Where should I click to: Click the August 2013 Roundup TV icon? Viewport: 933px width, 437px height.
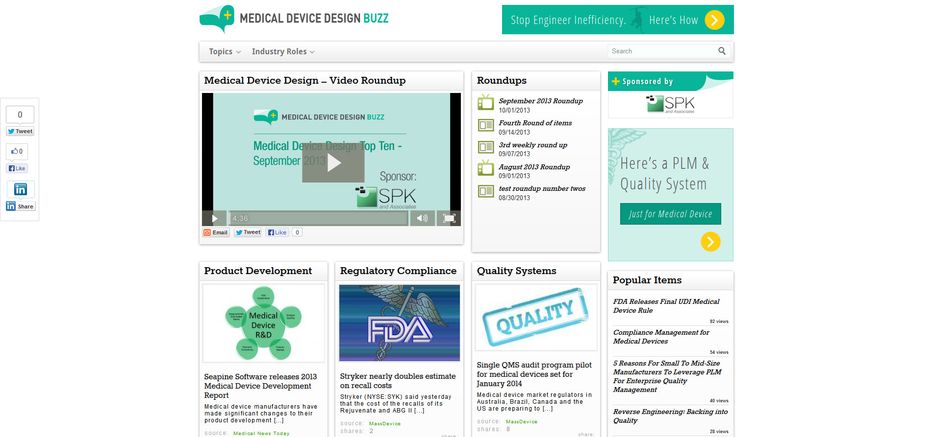click(486, 168)
